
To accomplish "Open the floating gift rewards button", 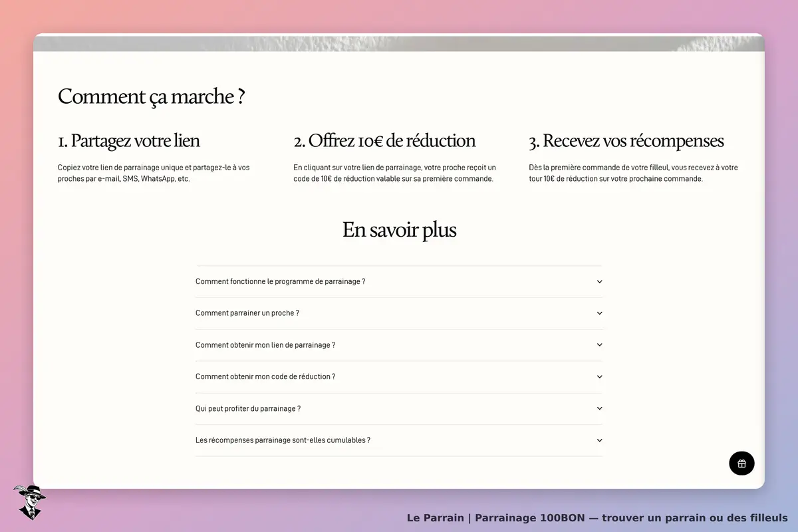I will [741, 464].
